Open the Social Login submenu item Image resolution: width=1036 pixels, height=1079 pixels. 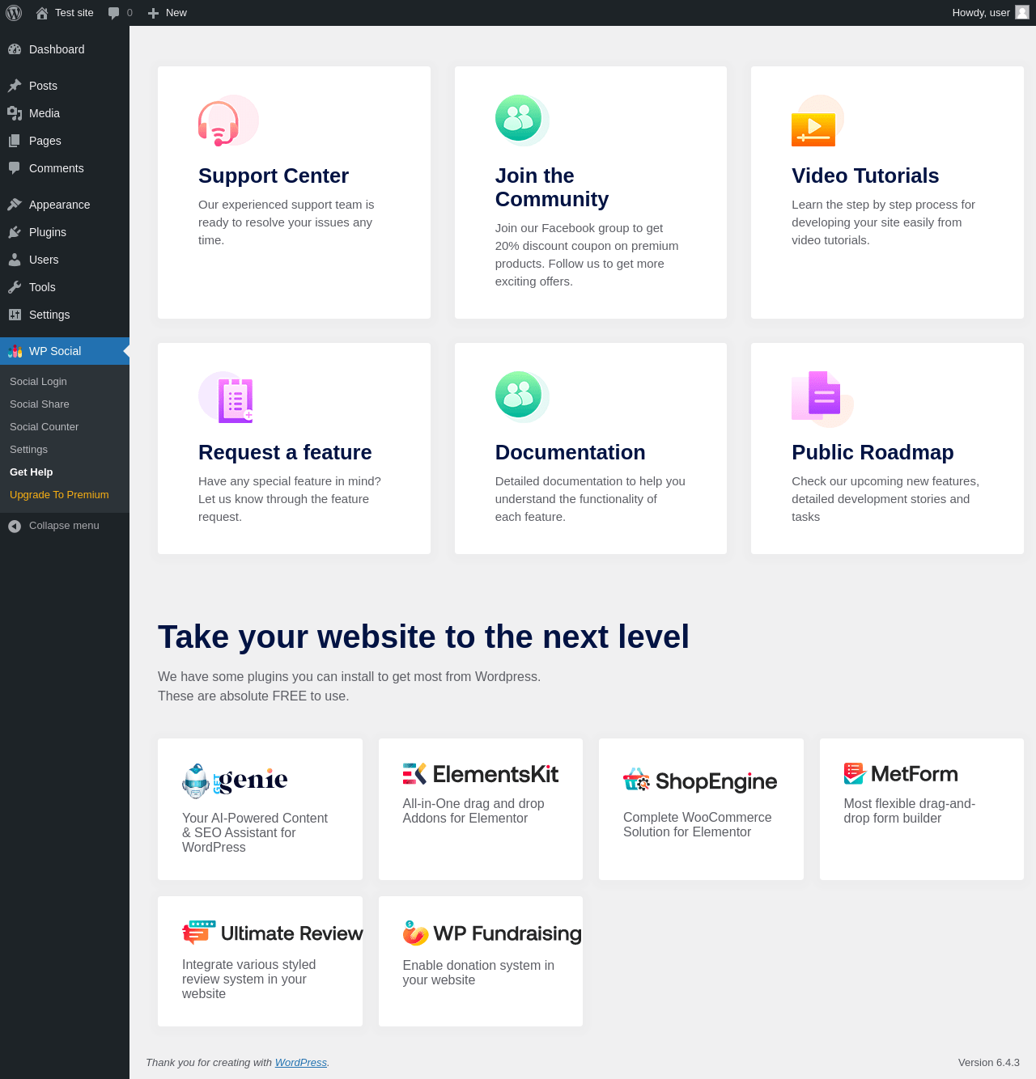38,382
